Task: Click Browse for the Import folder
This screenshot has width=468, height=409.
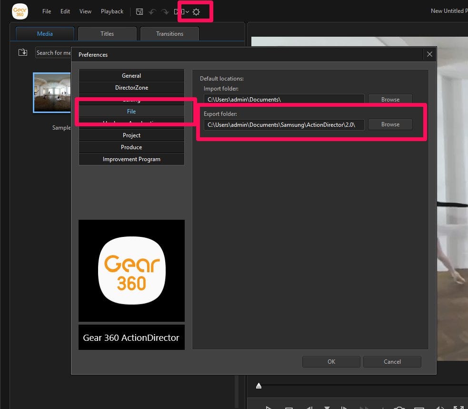Action: click(x=390, y=99)
